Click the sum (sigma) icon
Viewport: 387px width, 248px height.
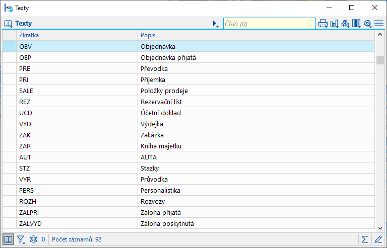coord(365,239)
